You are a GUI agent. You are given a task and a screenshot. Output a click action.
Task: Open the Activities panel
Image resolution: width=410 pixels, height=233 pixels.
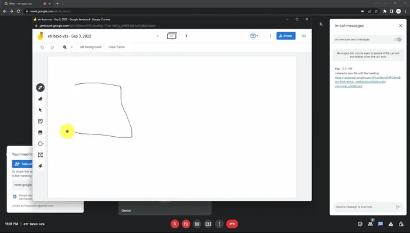(x=391, y=224)
